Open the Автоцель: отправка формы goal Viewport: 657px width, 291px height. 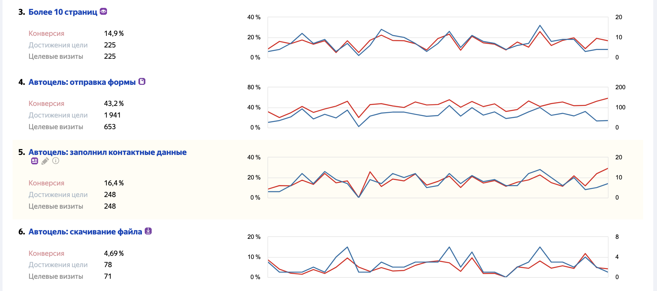[82, 82]
